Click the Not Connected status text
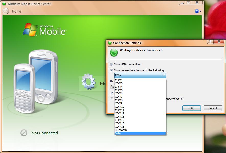Viewport: 226px width, 153px height. pyautogui.click(x=45, y=133)
